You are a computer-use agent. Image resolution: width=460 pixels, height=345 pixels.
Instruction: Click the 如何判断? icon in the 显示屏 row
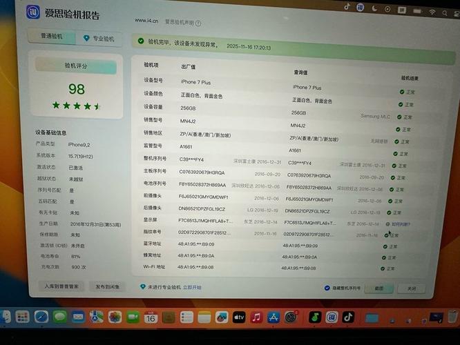(387, 224)
